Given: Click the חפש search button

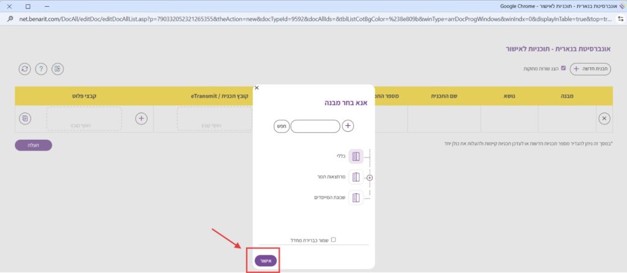Looking at the screenshot, I should point(282,126).
